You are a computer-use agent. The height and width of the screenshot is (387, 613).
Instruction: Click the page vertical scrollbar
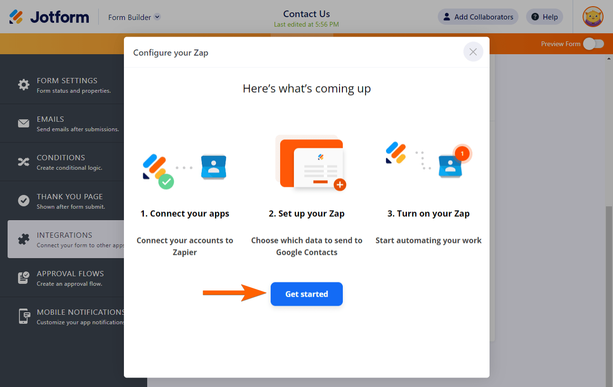609,285
